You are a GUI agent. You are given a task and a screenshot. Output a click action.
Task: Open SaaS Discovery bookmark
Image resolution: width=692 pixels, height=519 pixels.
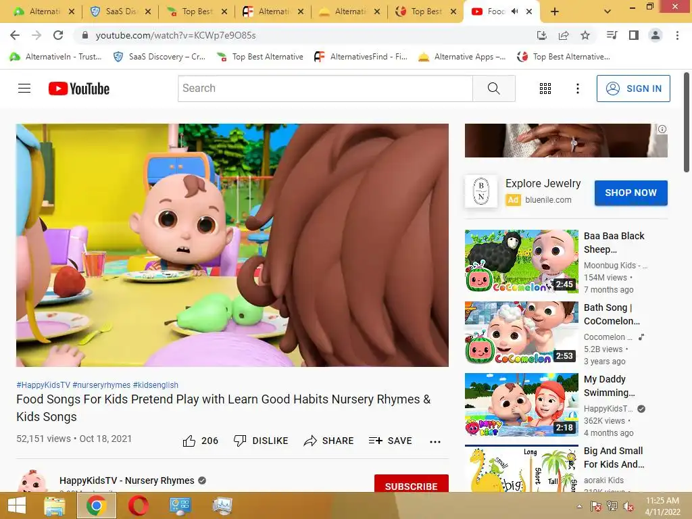point(159,57)
